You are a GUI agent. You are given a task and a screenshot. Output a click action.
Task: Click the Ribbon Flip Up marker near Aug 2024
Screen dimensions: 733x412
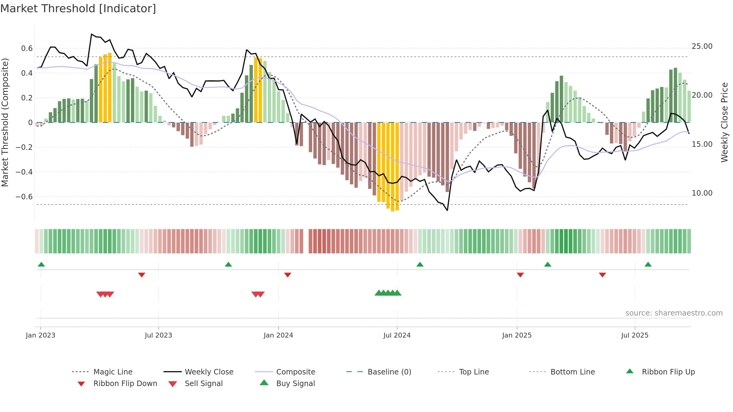420,264
